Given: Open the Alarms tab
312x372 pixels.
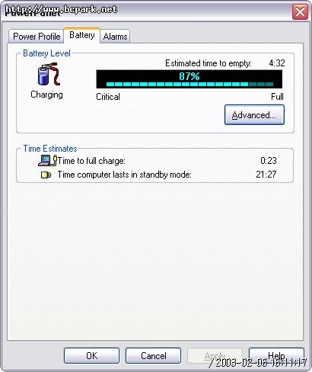Looking at the screenshot, I should click(x=115, y=37).
